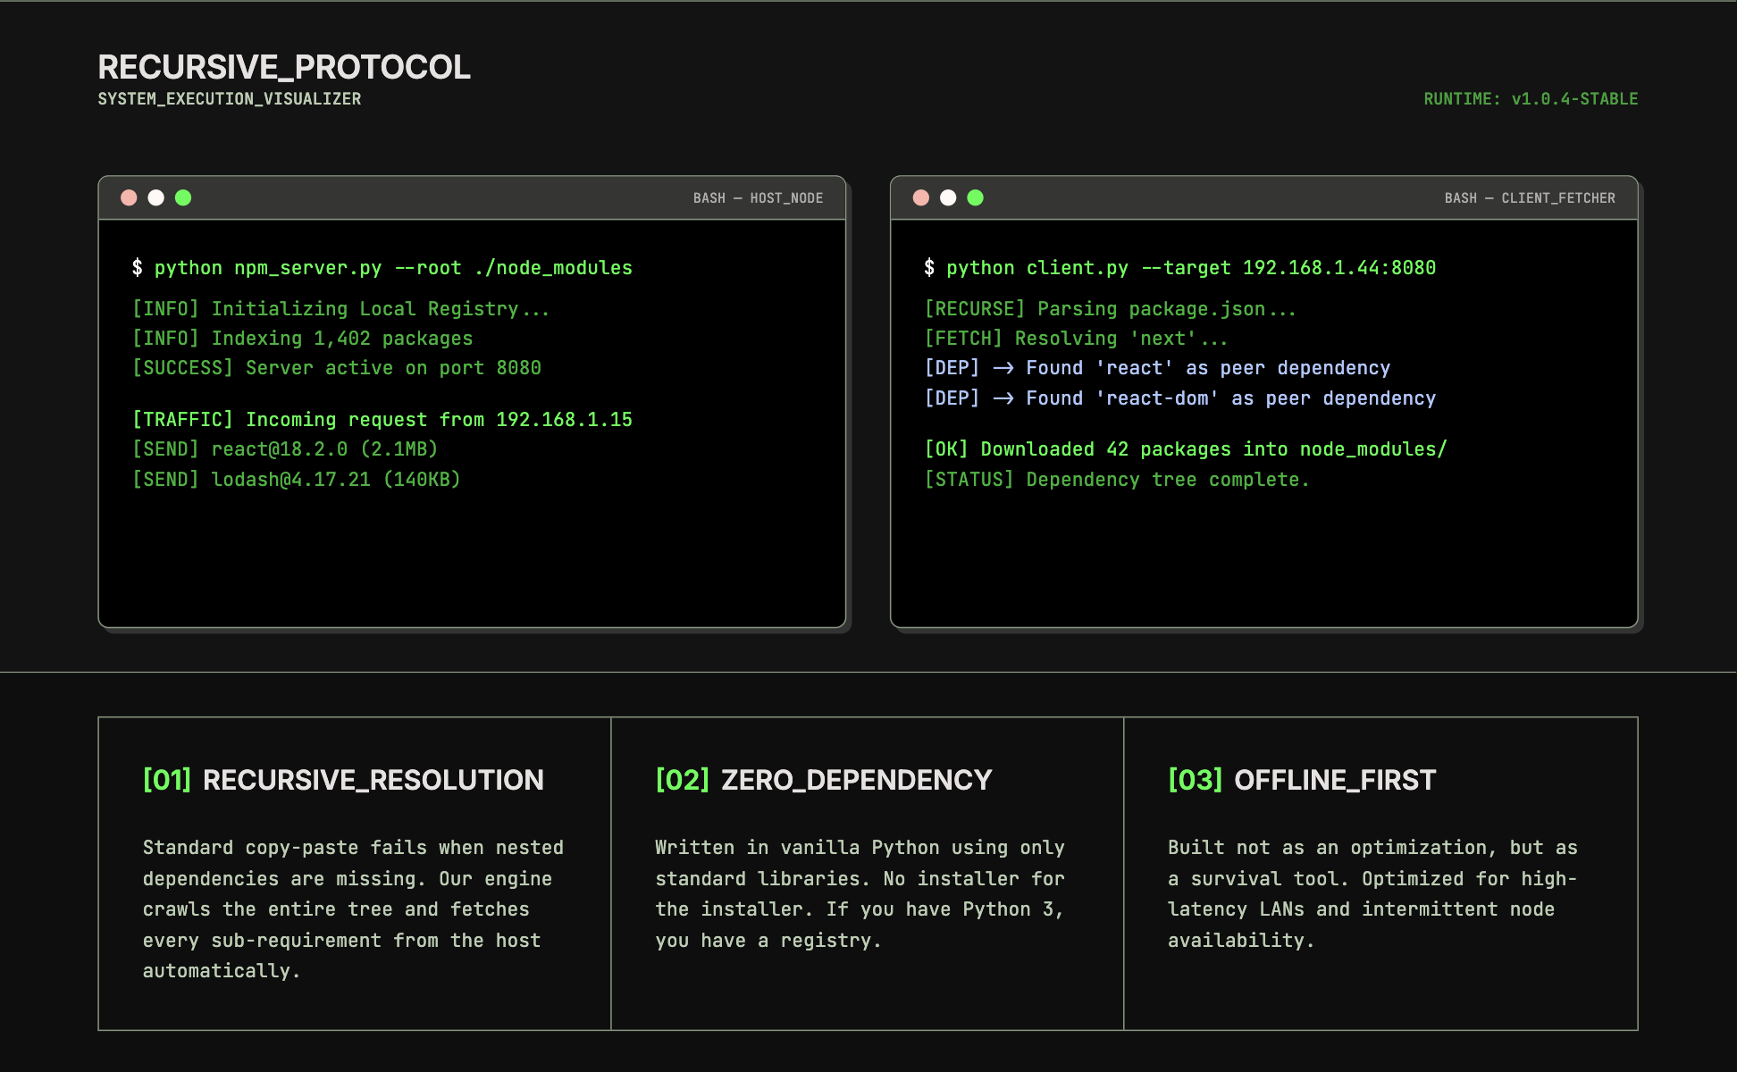This screenshot has width=1737, height=1072.
Task: Click the [02] ZERO_DEPENDENCY heading
Action: point(824,780)
